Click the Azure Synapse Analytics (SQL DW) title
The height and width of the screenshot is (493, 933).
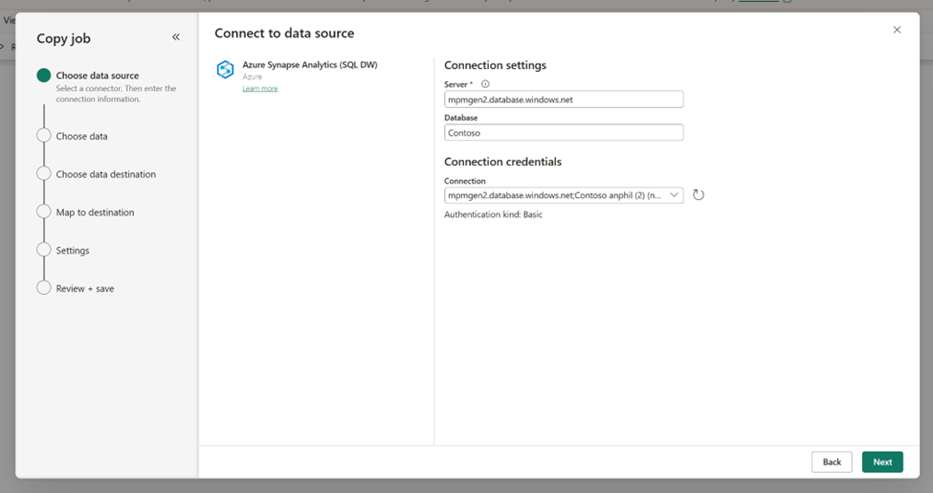(309, 64)
